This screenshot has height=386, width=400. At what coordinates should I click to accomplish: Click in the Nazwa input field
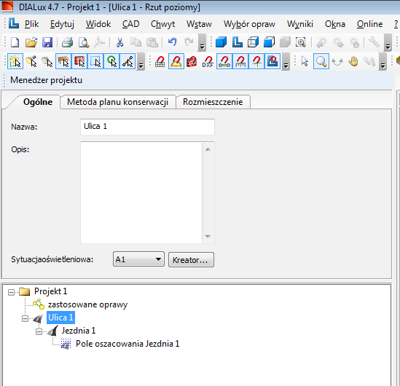click(x=147, y=127)
